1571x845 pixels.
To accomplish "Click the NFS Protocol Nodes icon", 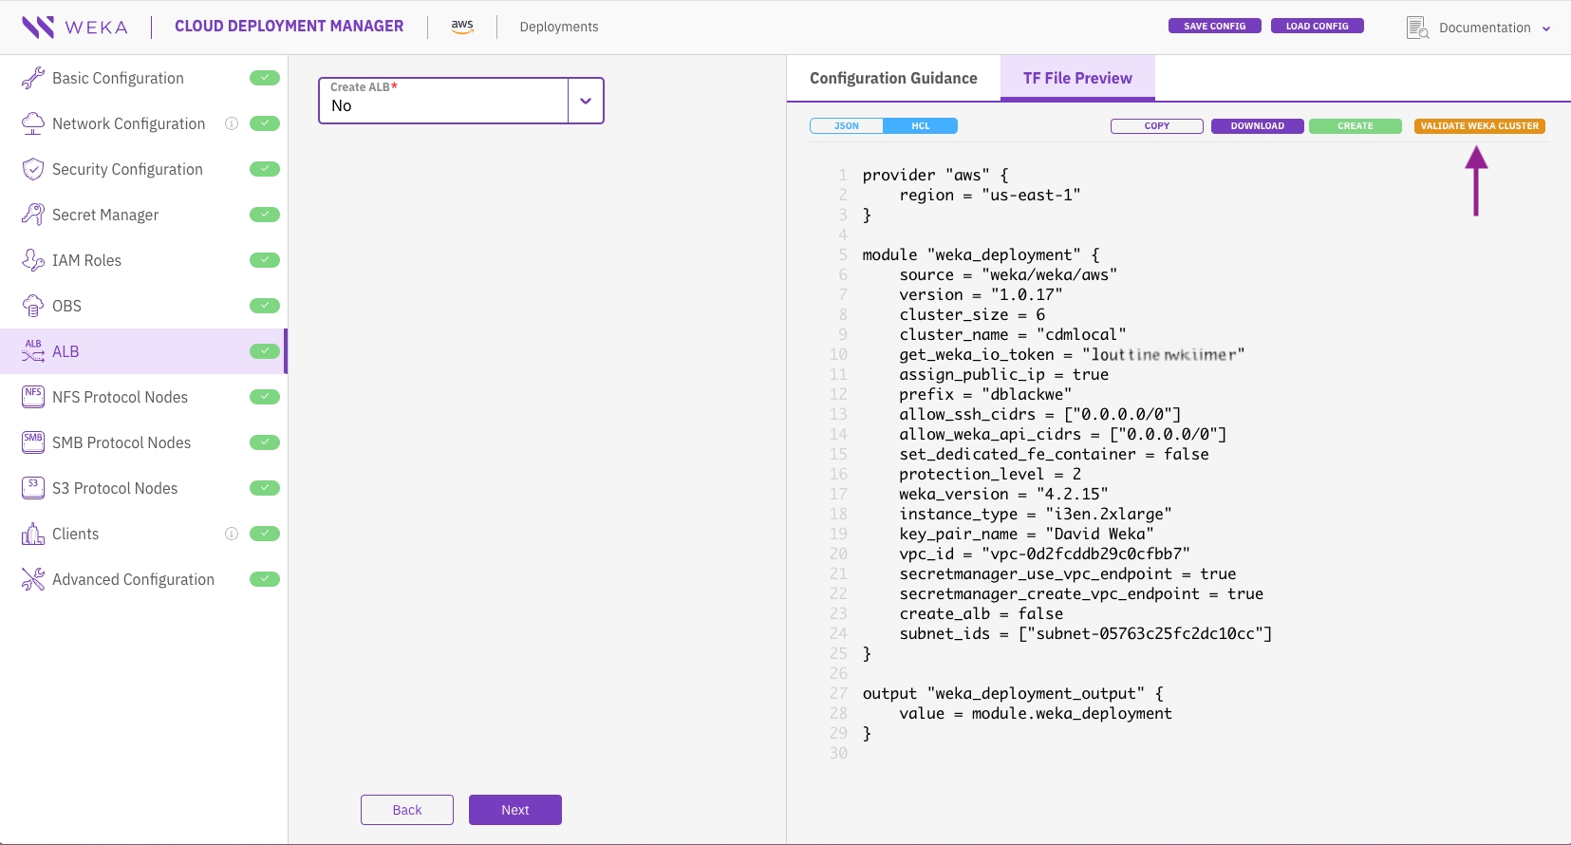I will [33, 397].
